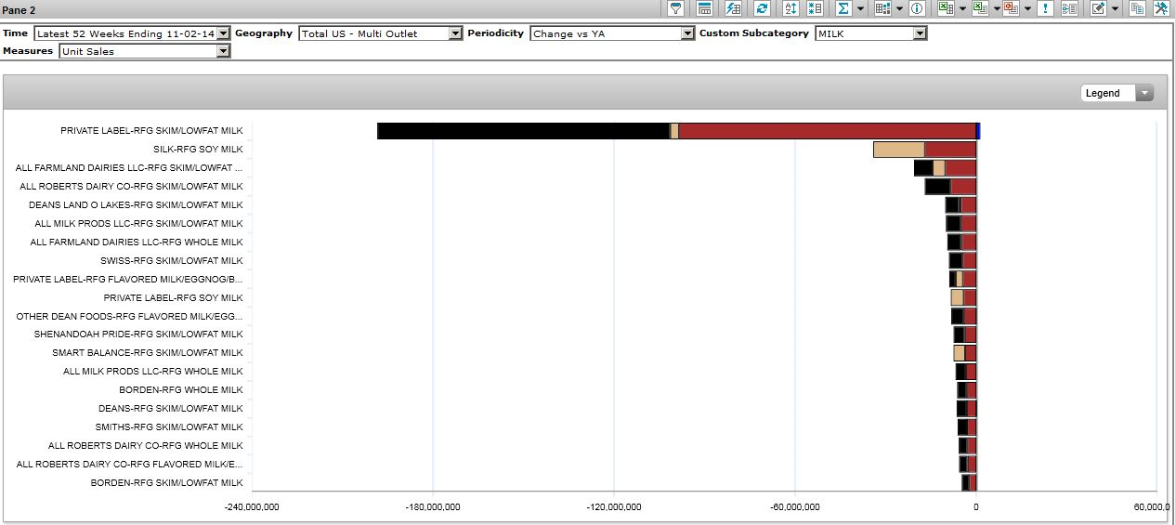The image size is (1176, 525).
Task: Click the filter funnel icon
Action: [x=676, y=8]
